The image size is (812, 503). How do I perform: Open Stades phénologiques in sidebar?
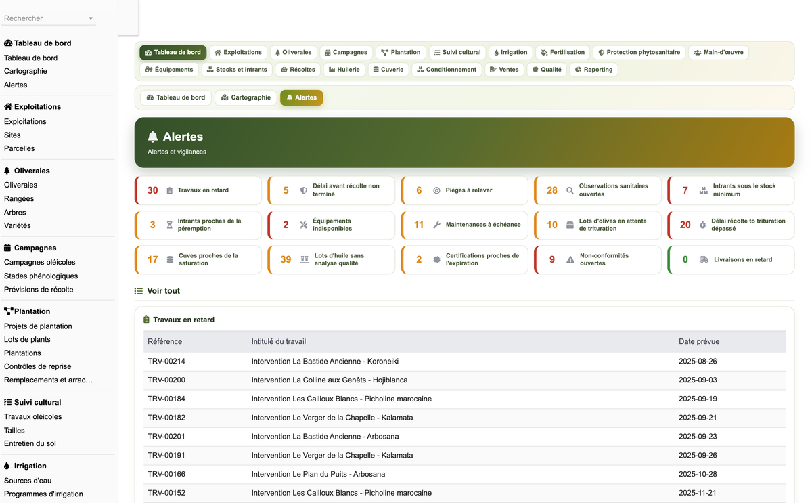pyautogui.click(x=41, y=276)
